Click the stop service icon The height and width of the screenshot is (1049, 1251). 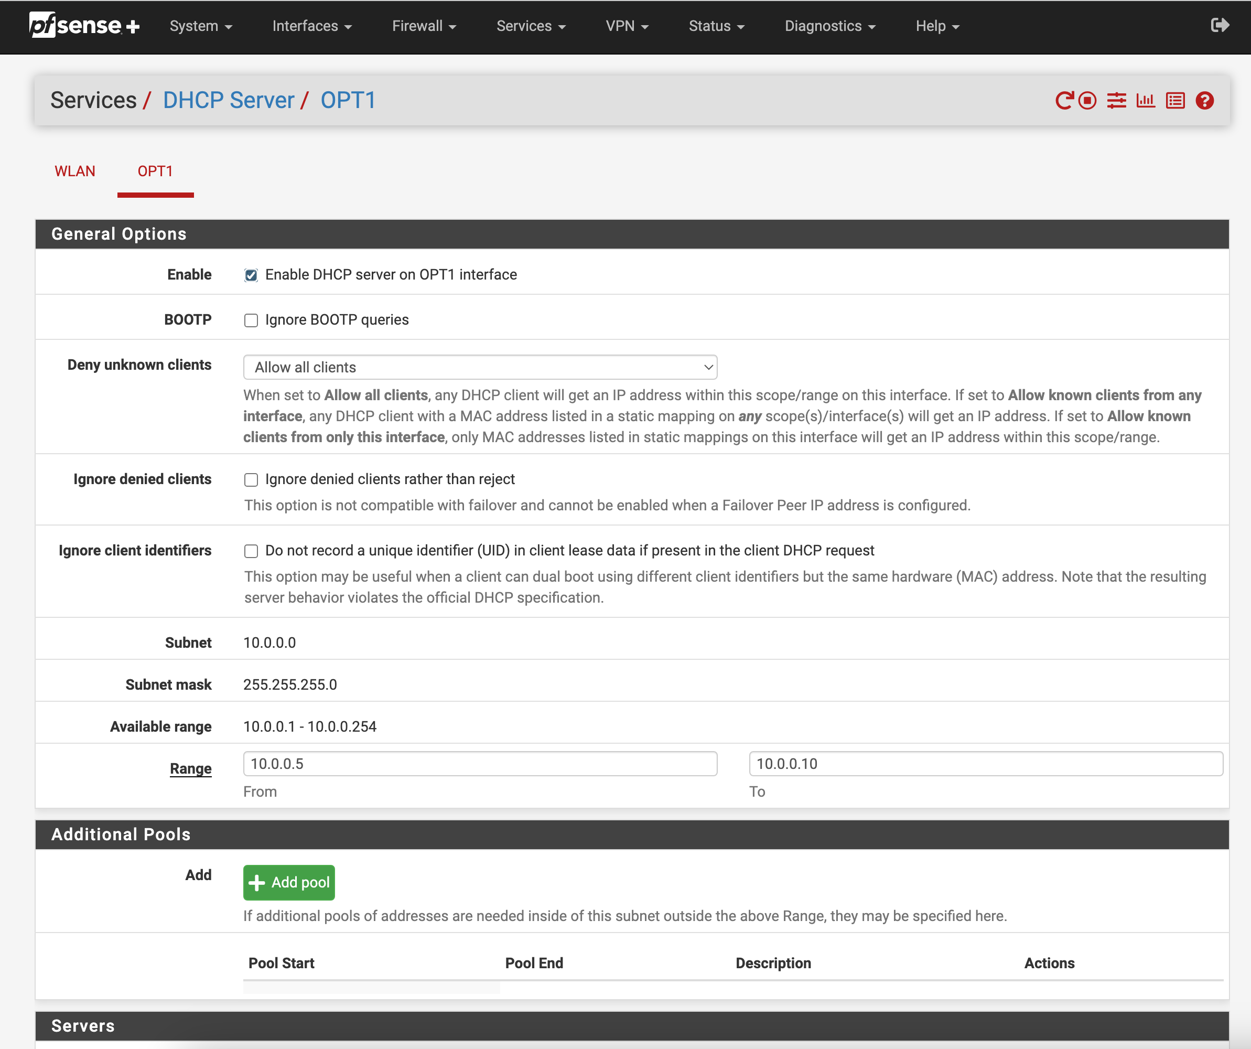(x=1087, y=100)
